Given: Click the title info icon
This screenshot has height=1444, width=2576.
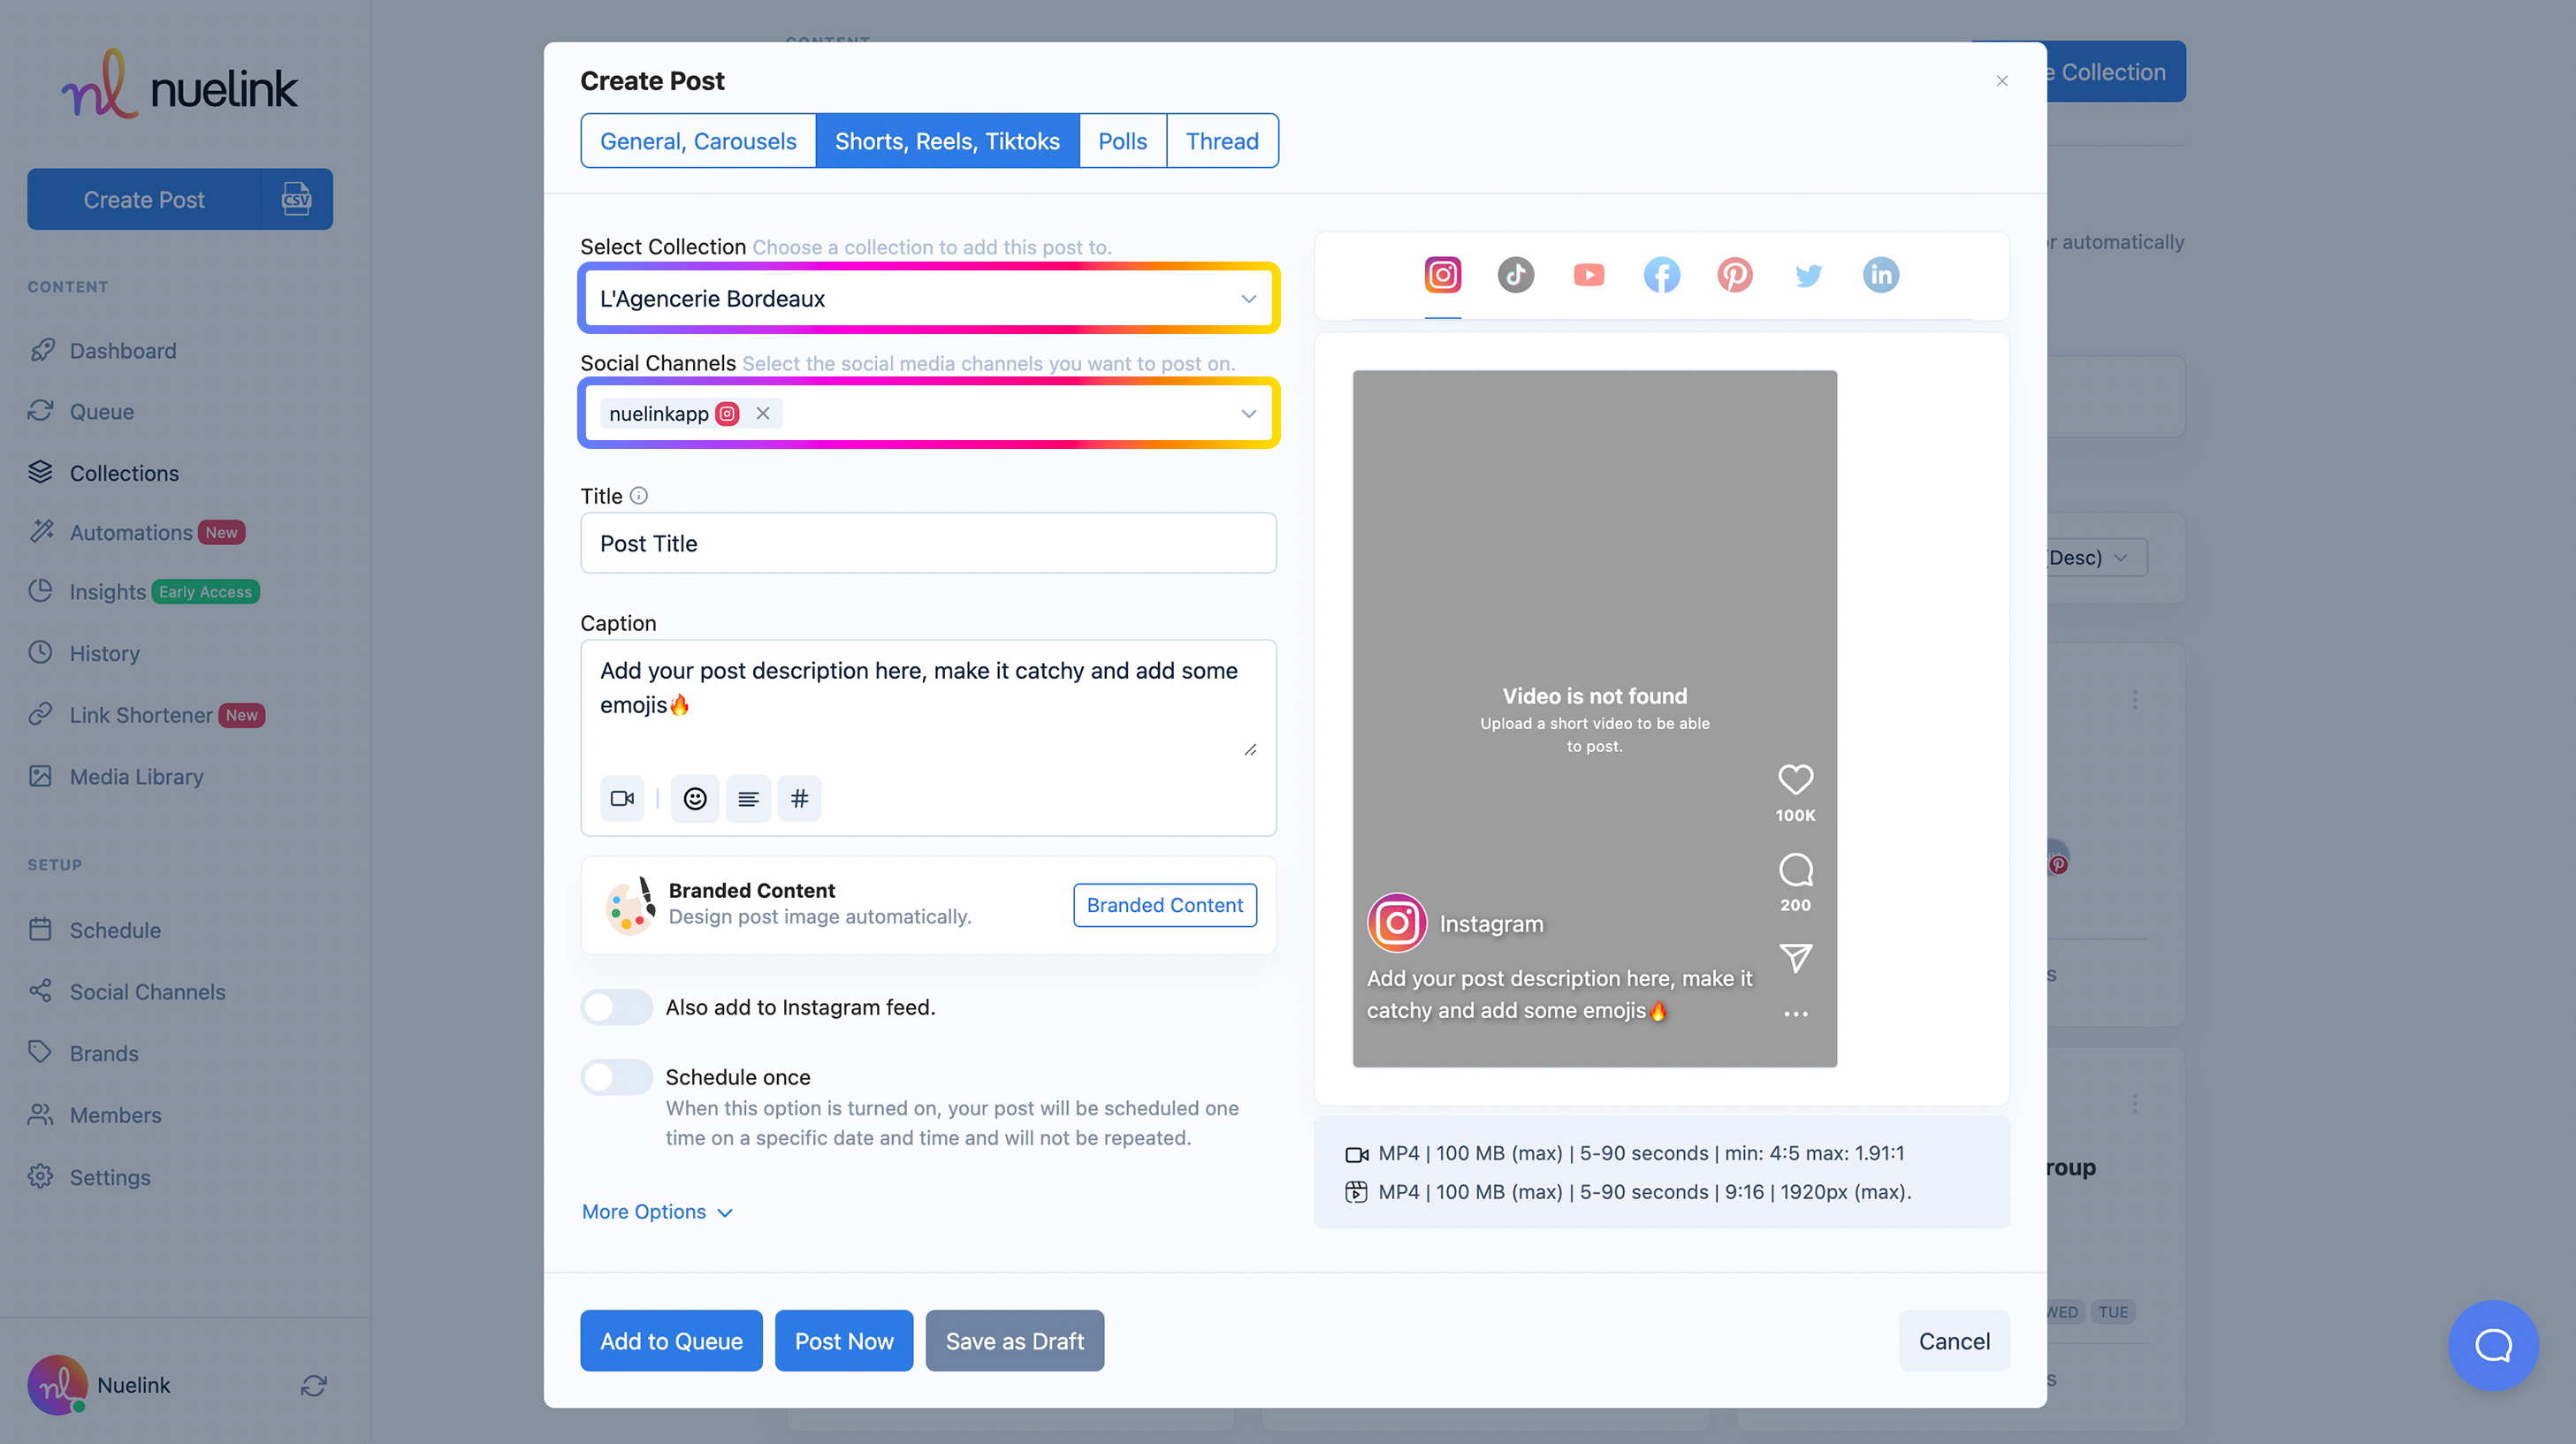Looking at the screenshot, I should tap(639, 496).
